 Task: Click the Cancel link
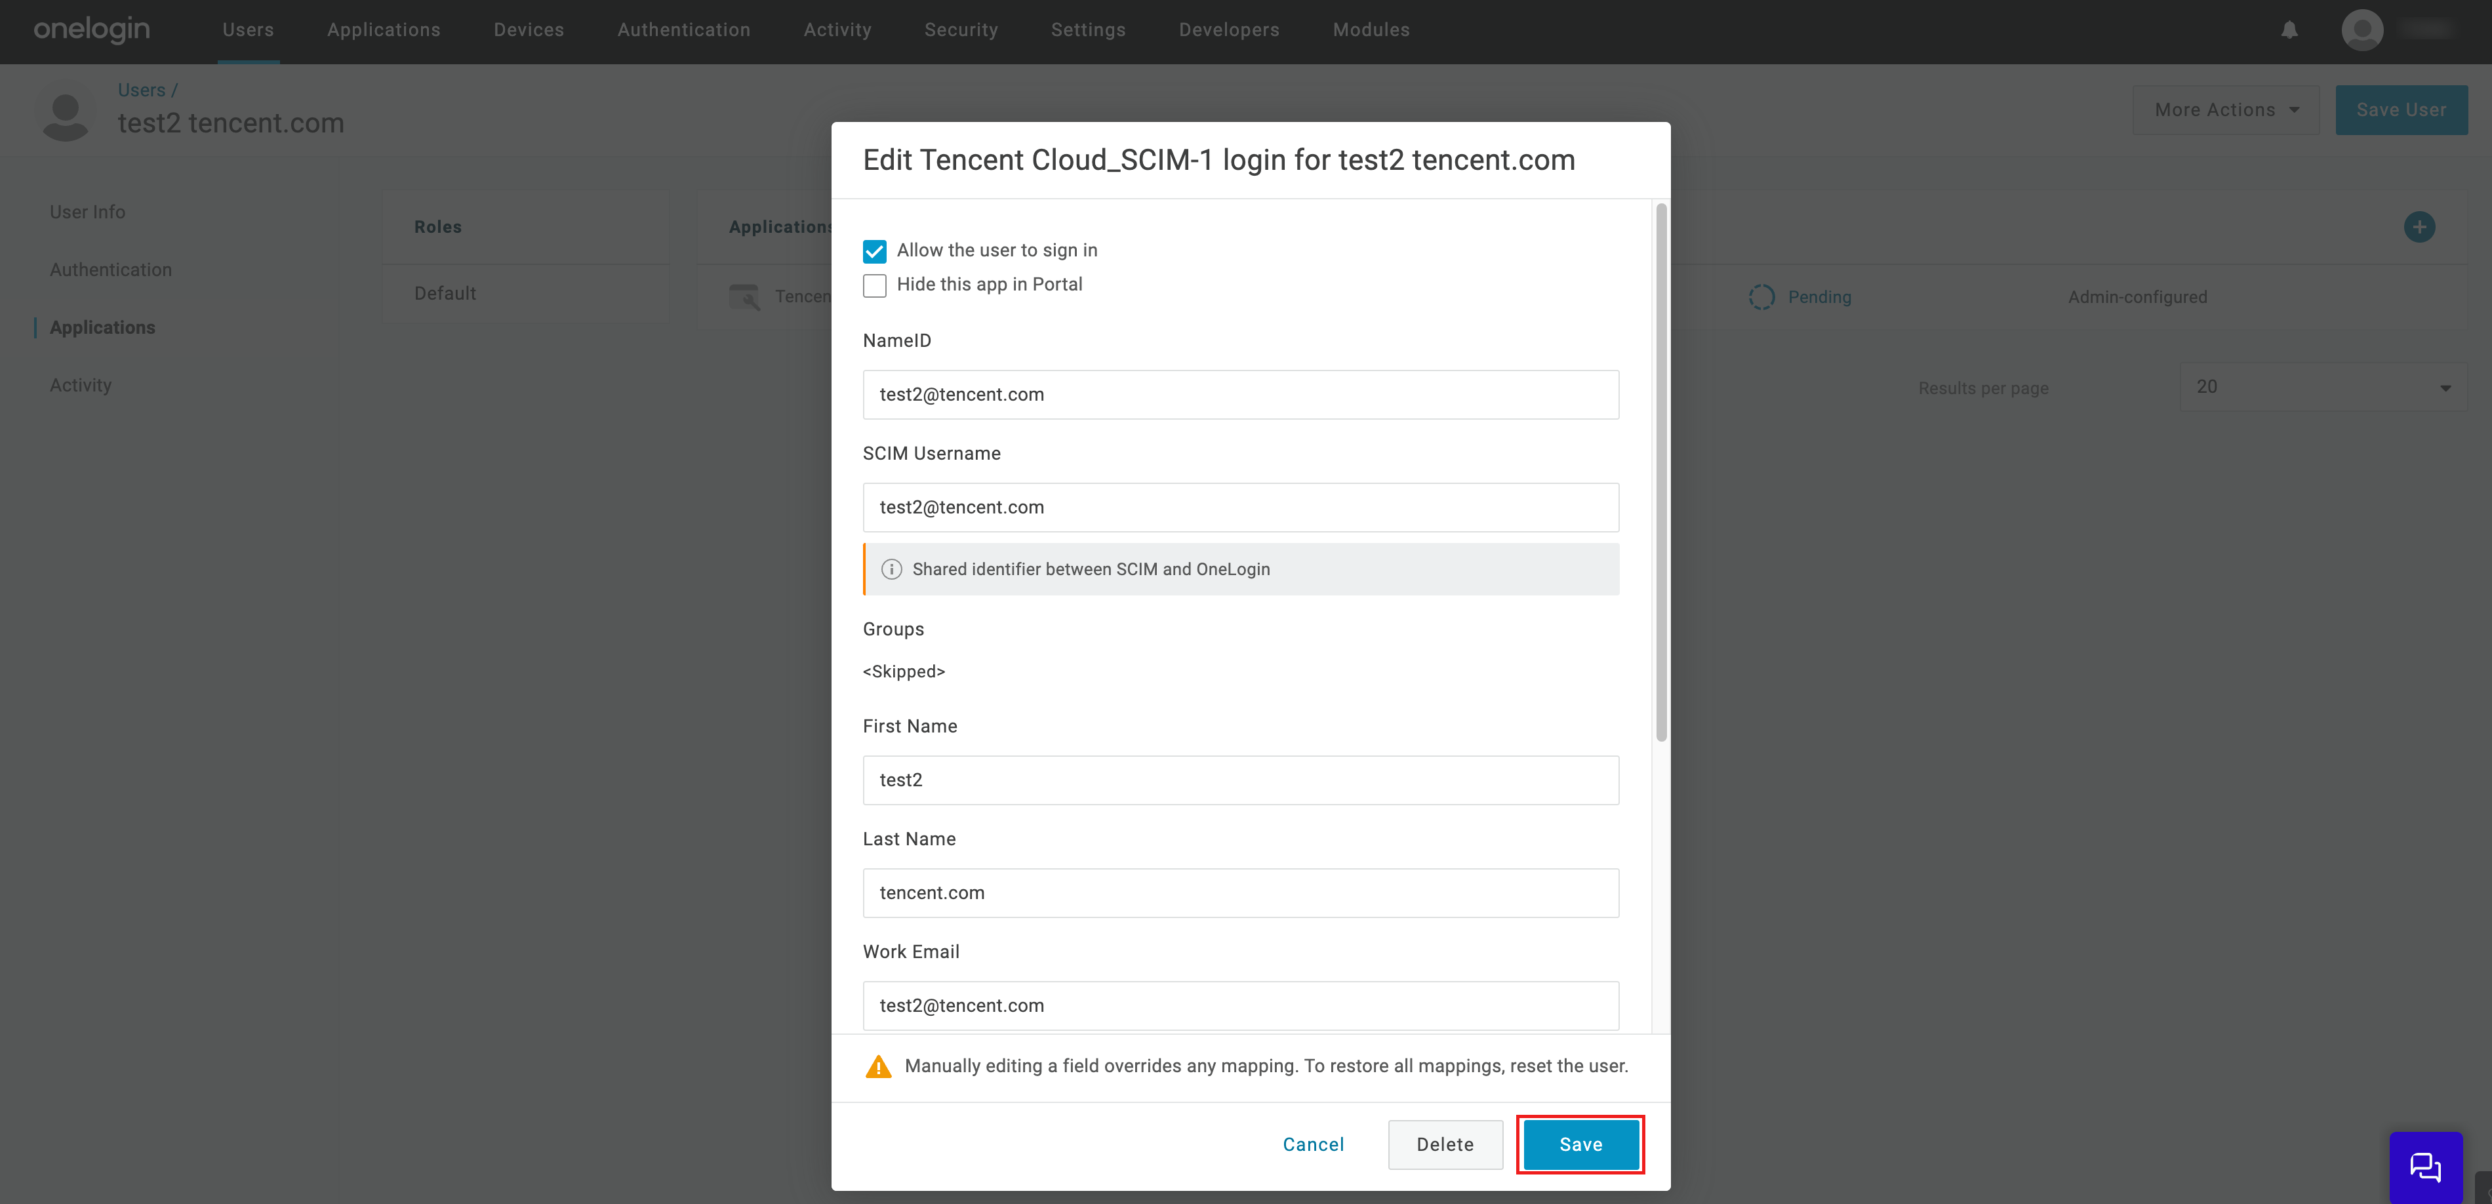click(x=1313, y=1144)
